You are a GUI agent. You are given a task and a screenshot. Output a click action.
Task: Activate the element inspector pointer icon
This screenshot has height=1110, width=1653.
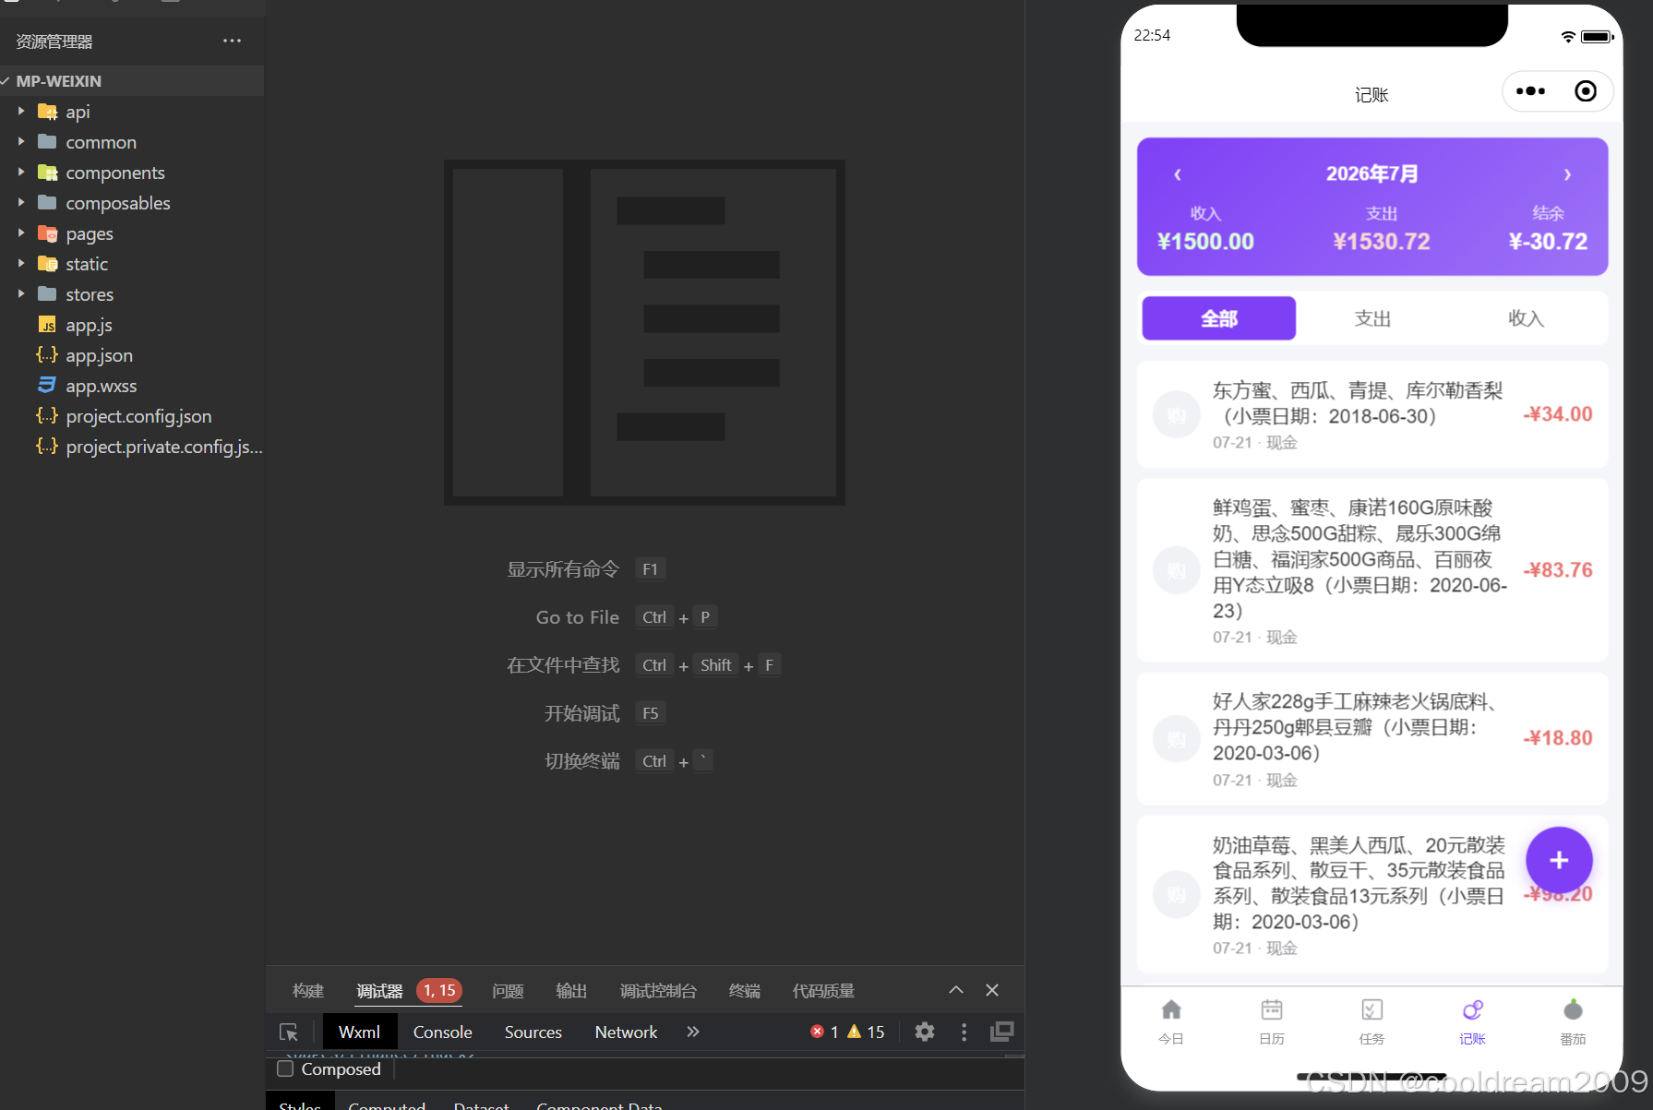tap(289, 1032)
